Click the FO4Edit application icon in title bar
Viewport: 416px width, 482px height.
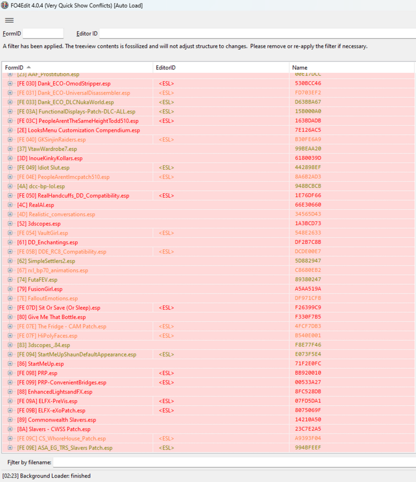coord(4,5)
